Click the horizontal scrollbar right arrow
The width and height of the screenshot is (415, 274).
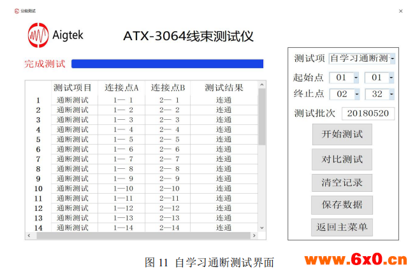pos(254,235)
